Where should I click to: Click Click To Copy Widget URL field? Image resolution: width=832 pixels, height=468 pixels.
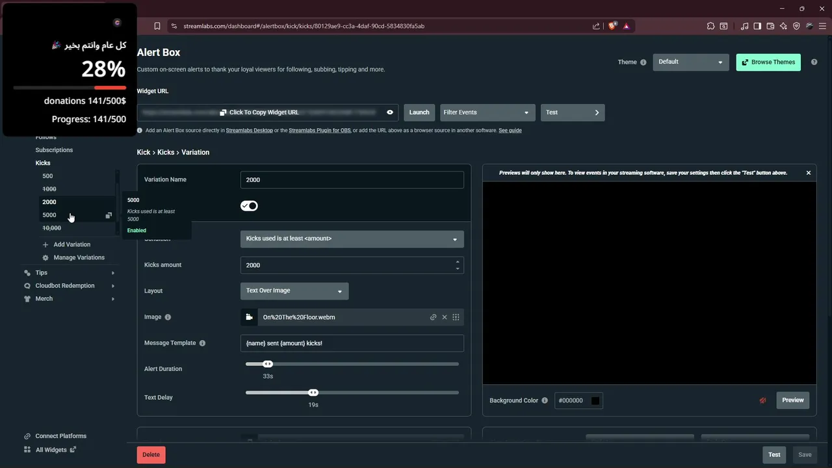point(268,112)
